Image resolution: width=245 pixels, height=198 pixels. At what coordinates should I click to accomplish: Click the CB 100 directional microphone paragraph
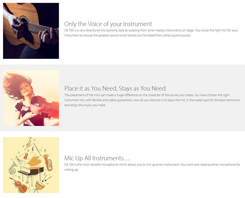[151, 33]
